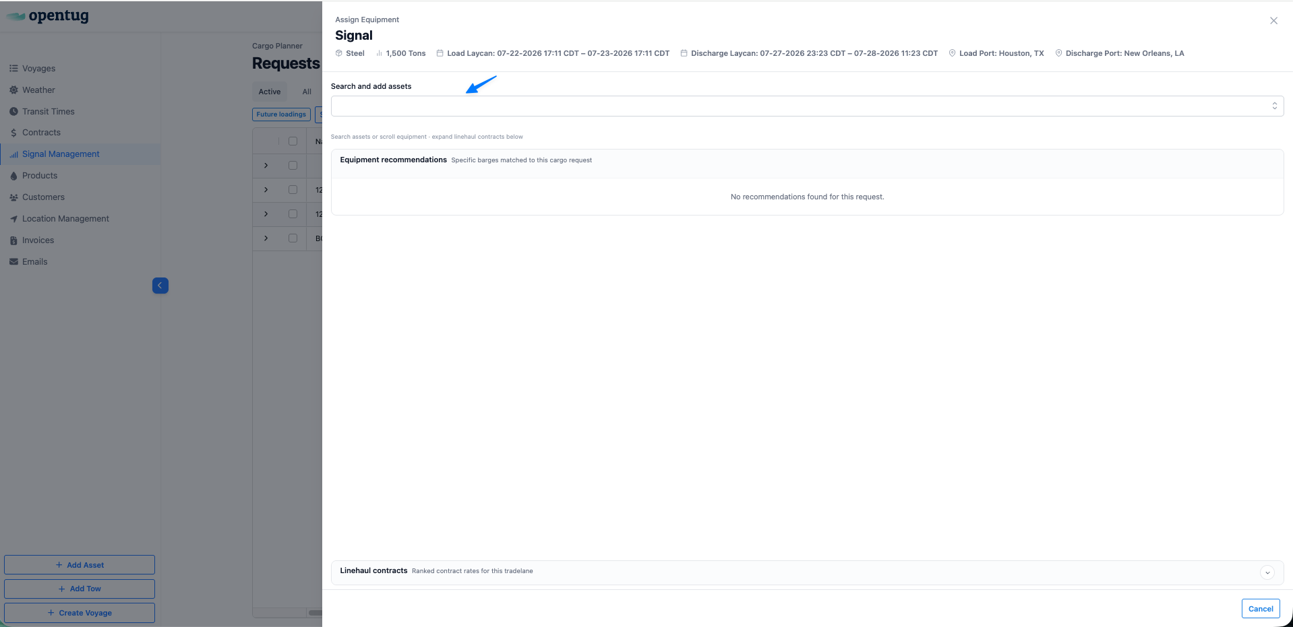Select the Transit Times clock icon
Screen dimensions: 1293x627
coord(13,112)
